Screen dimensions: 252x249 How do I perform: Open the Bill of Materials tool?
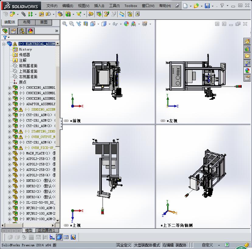click(x=99, y=14)
